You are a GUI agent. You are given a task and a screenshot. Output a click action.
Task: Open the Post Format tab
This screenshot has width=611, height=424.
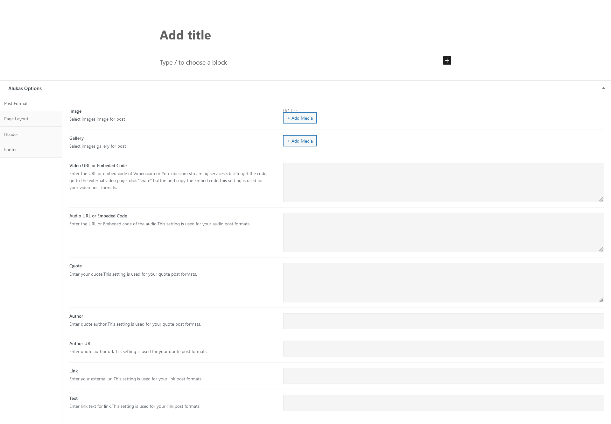[16, 103]
